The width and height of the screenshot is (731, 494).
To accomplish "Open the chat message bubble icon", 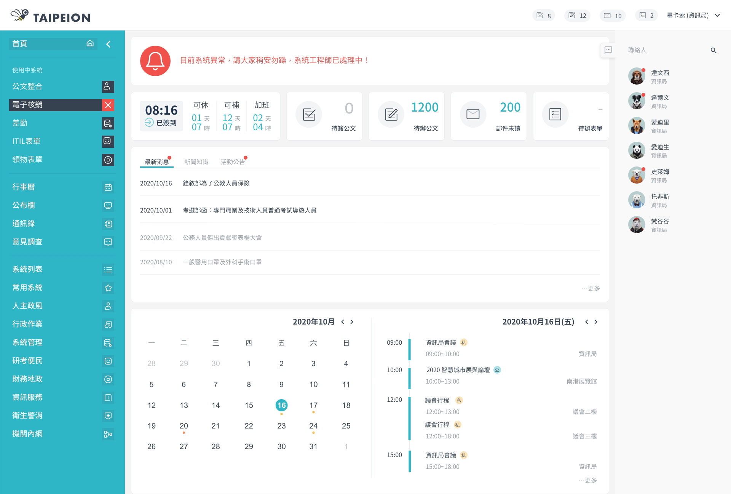I will [608, 50].
